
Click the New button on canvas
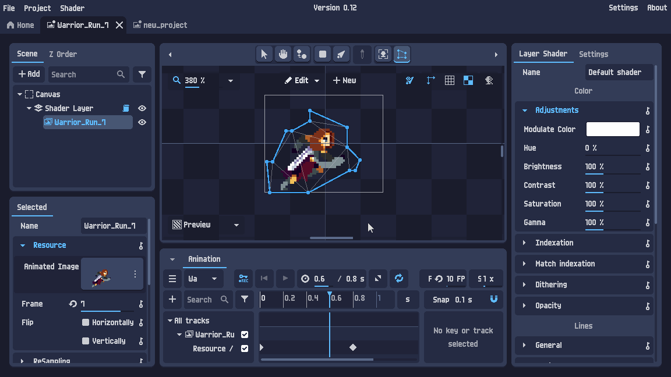point(344,80)
